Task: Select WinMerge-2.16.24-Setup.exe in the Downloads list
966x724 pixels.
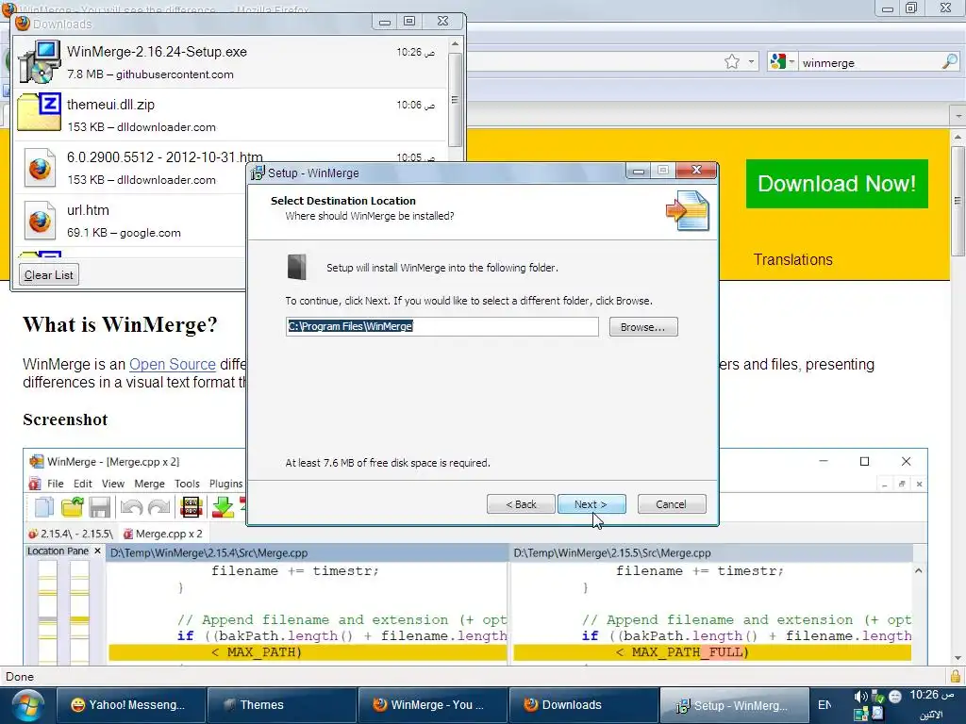Action: pyautogui.click(x=230, y=62)
